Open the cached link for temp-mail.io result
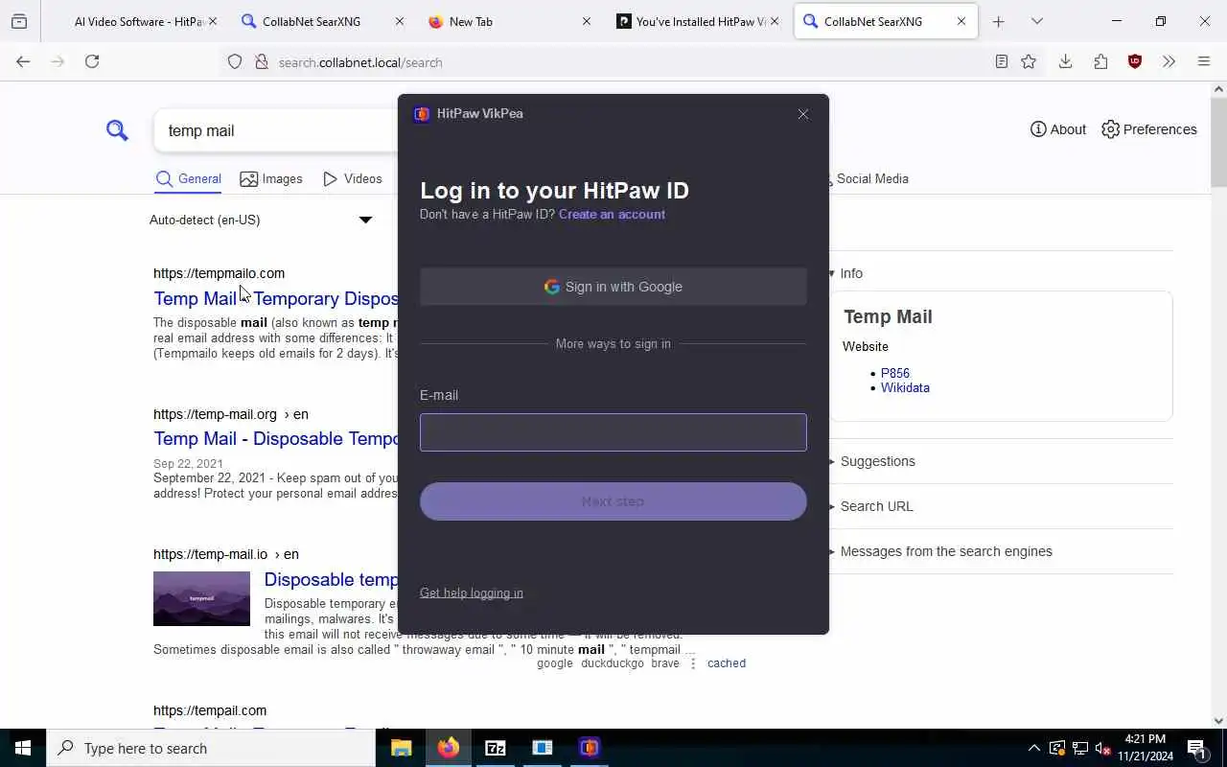1227x767 pixels. pos(727,663)
